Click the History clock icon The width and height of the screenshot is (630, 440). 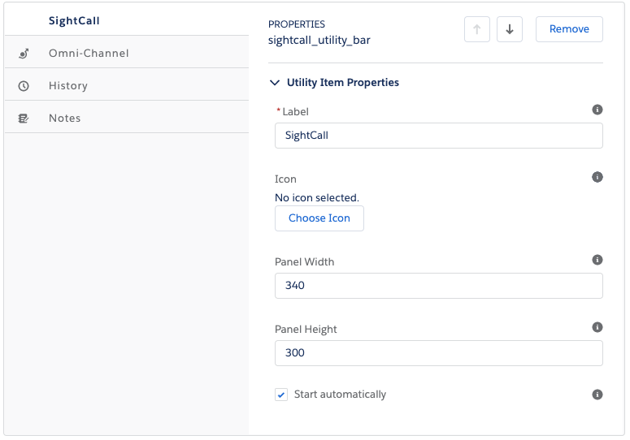pos(24,86)
